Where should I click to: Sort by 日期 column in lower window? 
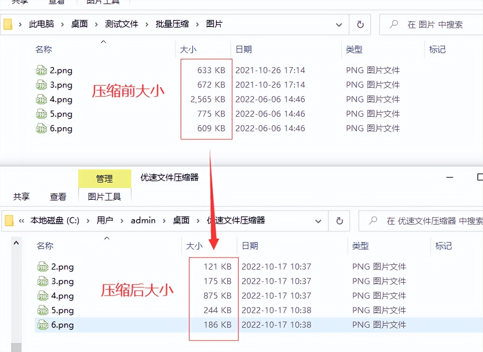pos(250,246)
